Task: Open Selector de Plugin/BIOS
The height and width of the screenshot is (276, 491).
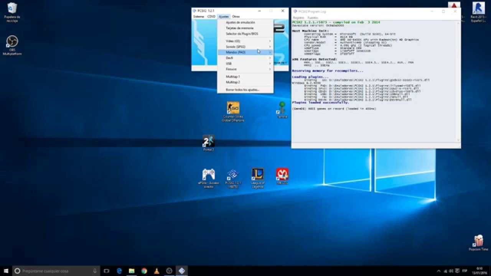Action: [x=245, y=34]
